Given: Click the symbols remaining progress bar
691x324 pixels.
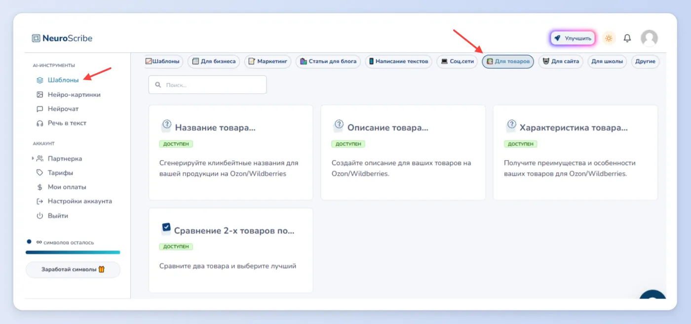Looking at the screenshot, I should 73,252.
